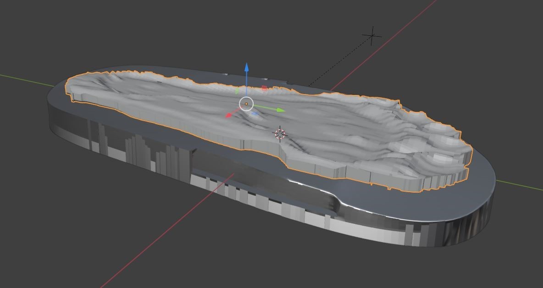The image size is (543, 288).
Task: Select the black crosshair empty object
Action: [x=372, y=36]
